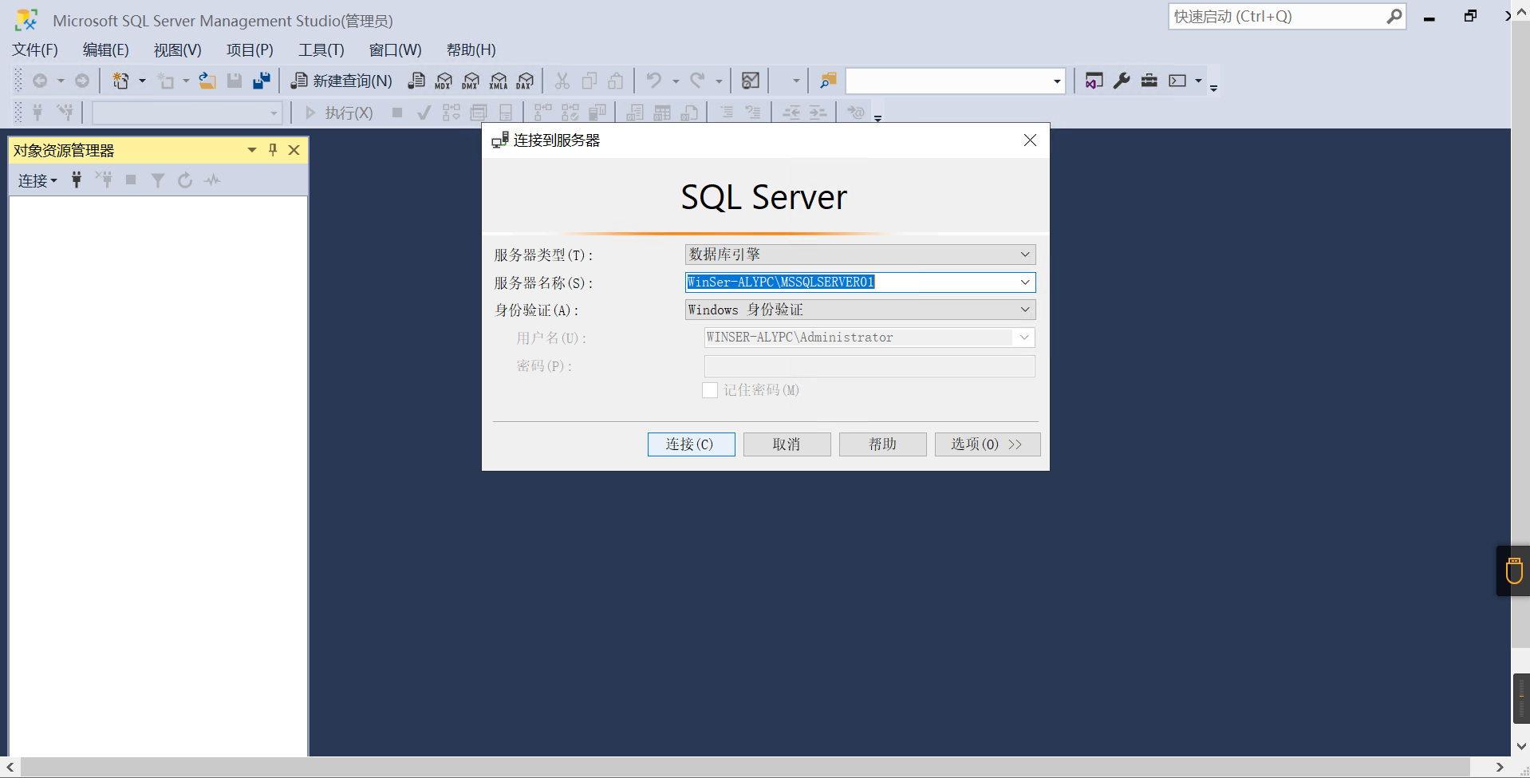The height and width of the screenshot is (778, 1530).
Task: Click the 取消 cancel button
Action: point(787,444)
